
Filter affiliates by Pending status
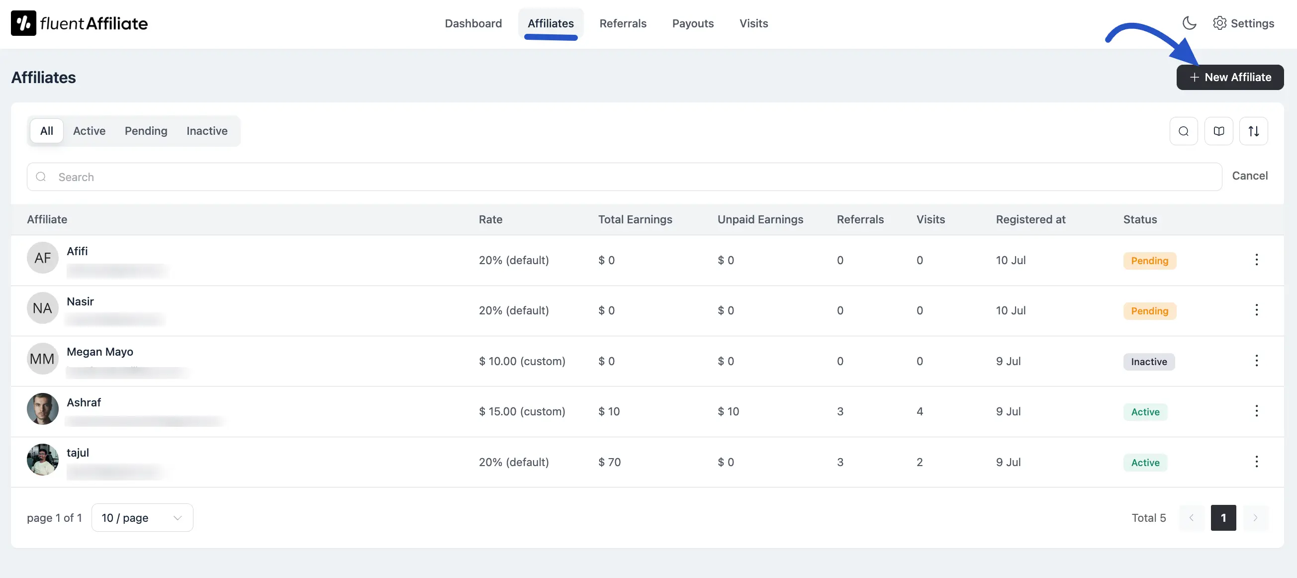click(146, 131)
